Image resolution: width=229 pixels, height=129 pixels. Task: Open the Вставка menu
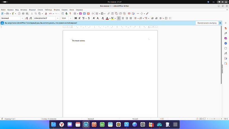click(x=24, y=10)
